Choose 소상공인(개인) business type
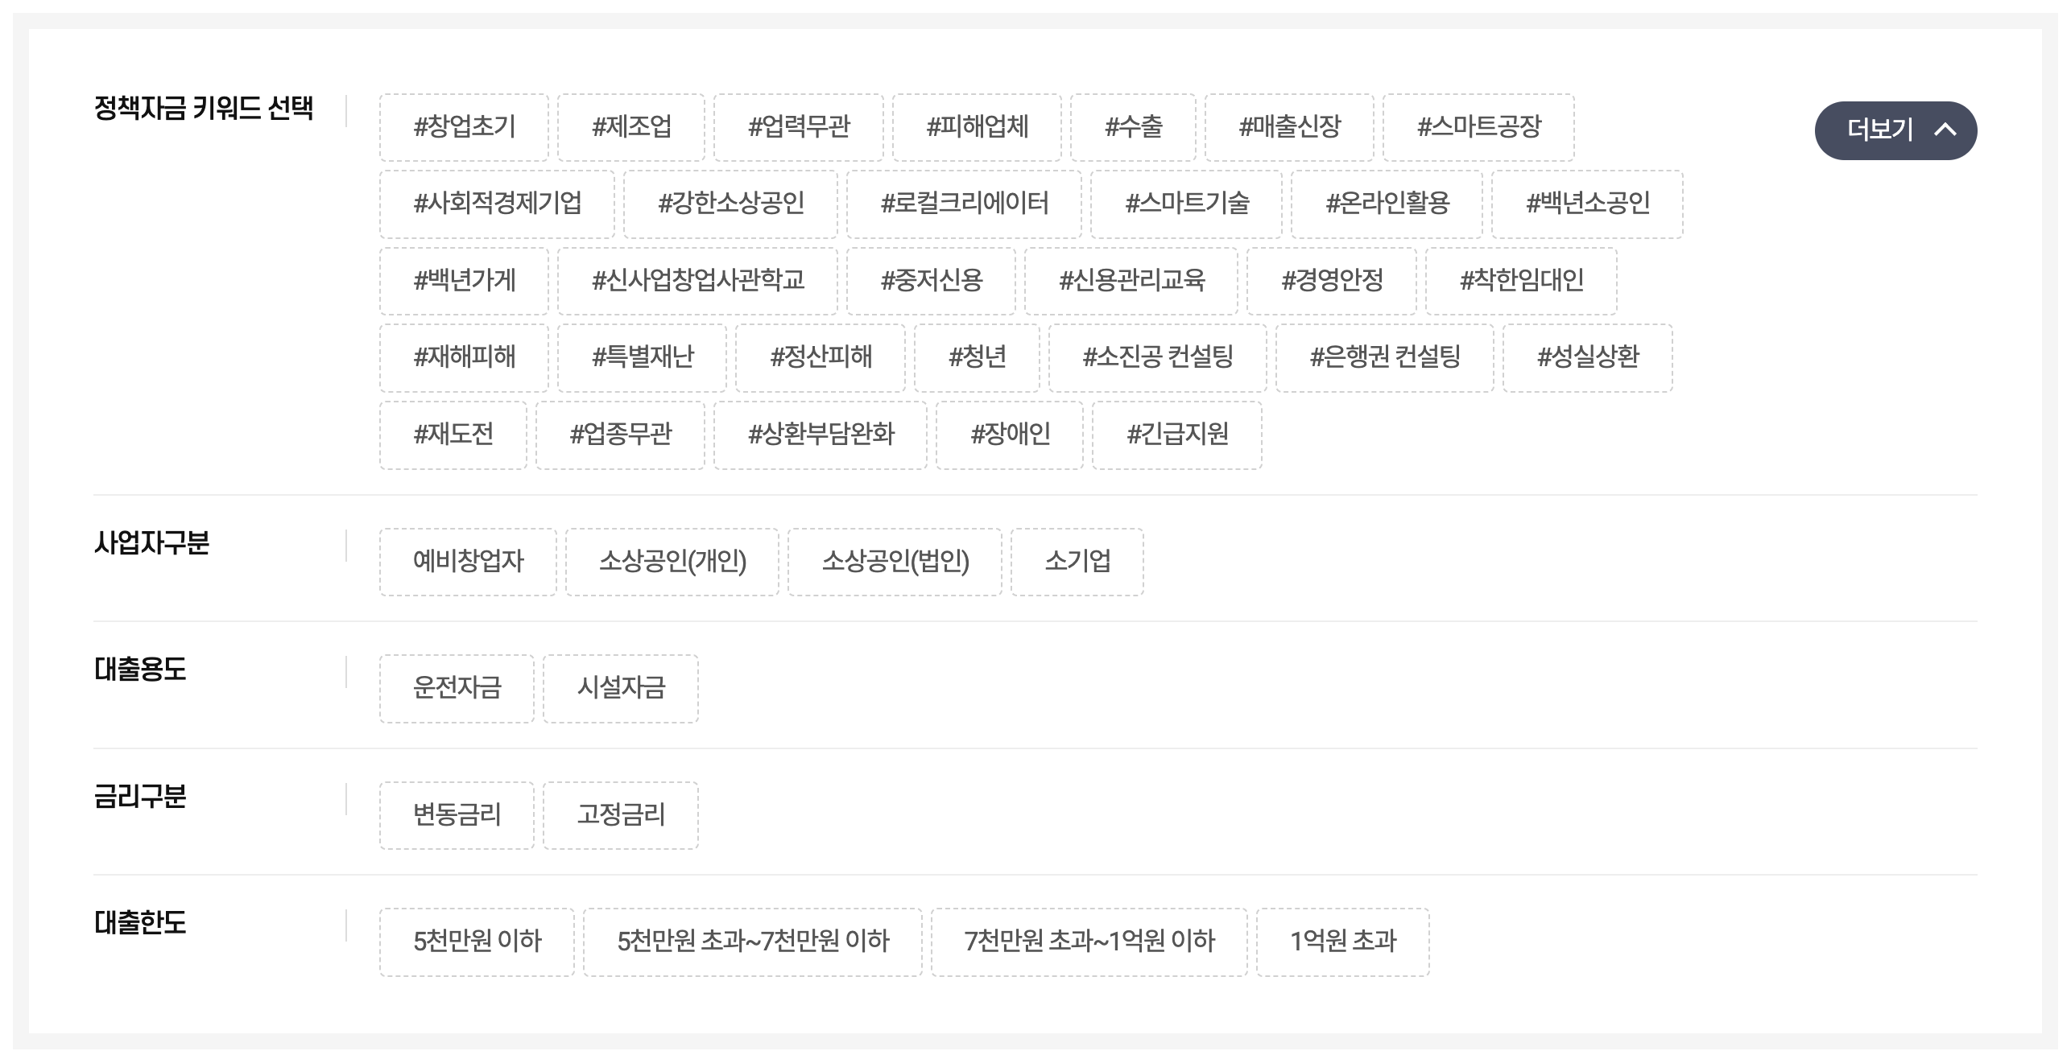Image resolution: width=2071 pixels, height=1051 pixels. [x=673, y=563]
